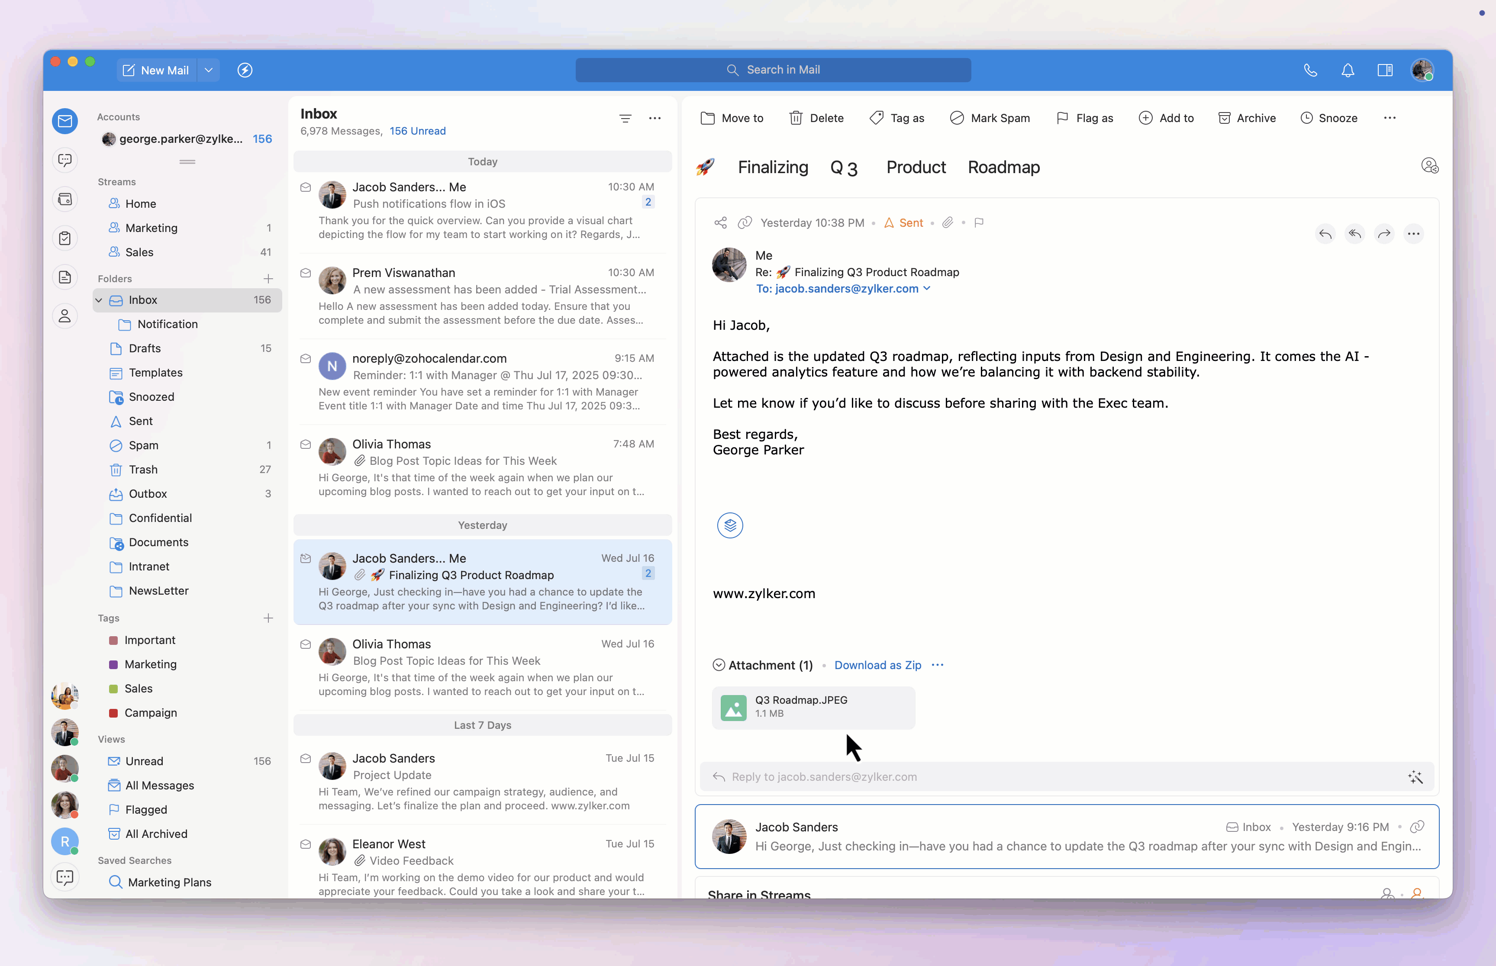Click the AI compose sparkle icon in reply box
Image resolution: width=1496 pixels, height=966 pixels.
[1415, 777]
